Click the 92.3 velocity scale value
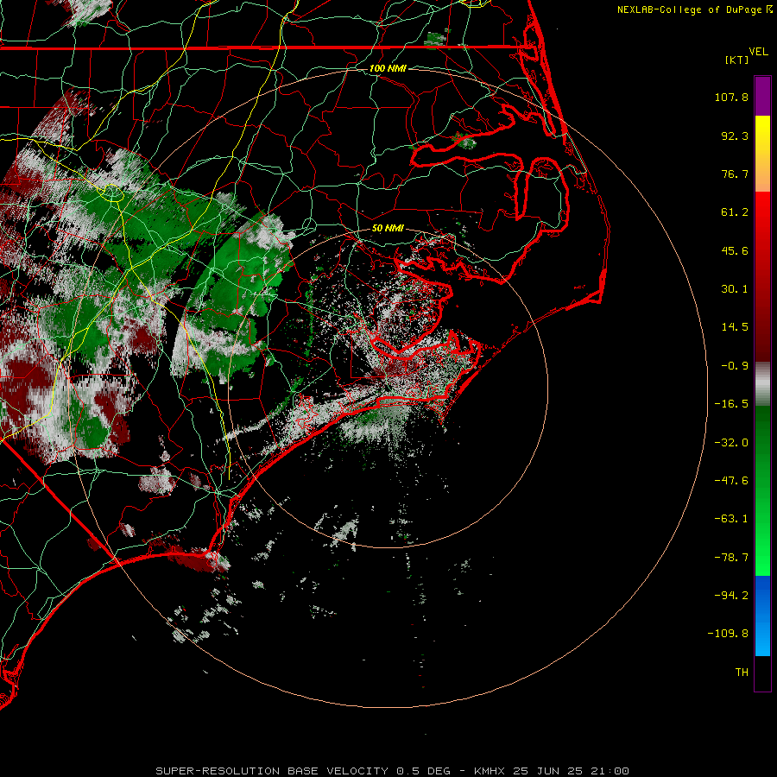The height and width of the screenshot is (777, 777). point(735,136)
